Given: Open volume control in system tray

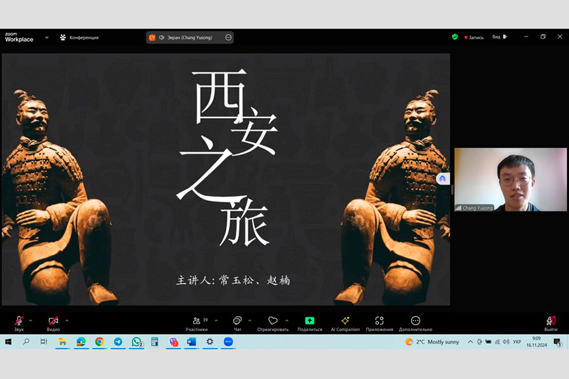Looking at the screenshot, I should 506,342.
